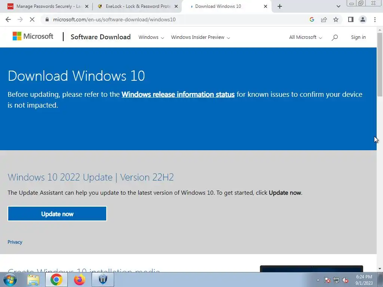Close the Download Windows 10 tab
383x287 pixels.
click(x=266, y=6)
